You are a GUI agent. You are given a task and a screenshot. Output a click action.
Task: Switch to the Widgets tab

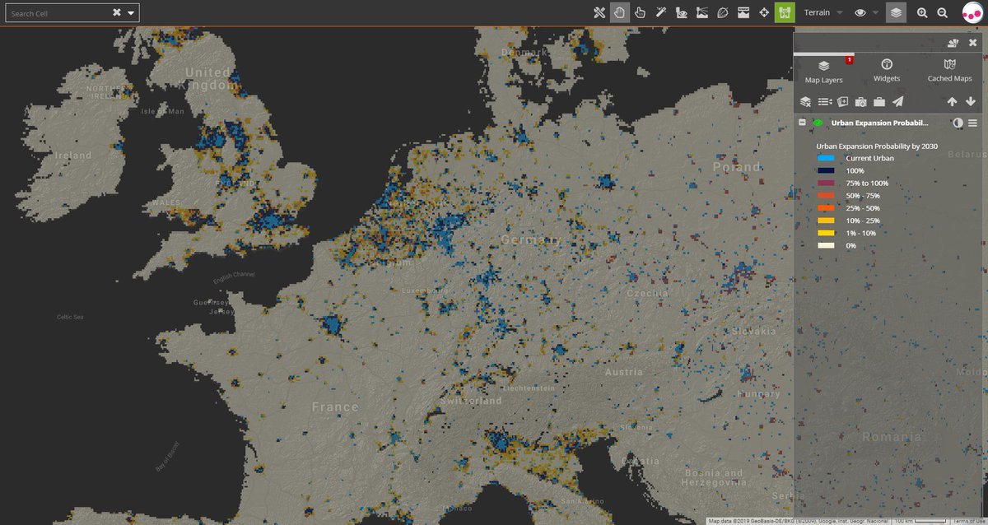click(x=887, y=71)
